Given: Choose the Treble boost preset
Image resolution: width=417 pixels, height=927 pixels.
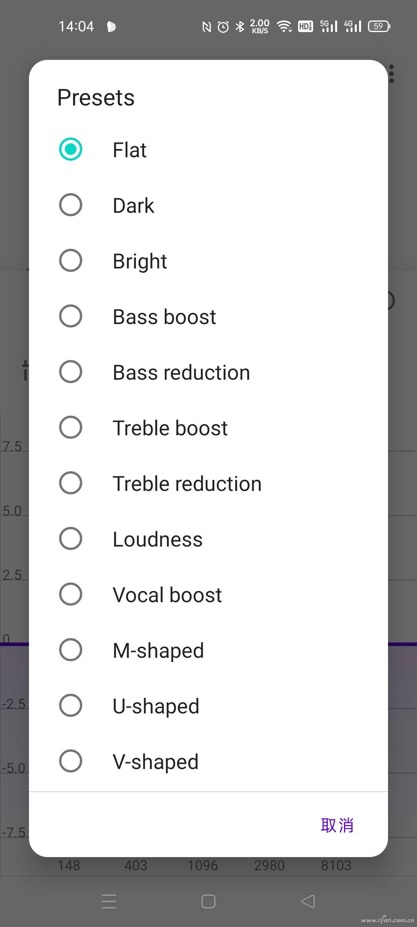Looking at the screenshot, I should tap(71, 427).
